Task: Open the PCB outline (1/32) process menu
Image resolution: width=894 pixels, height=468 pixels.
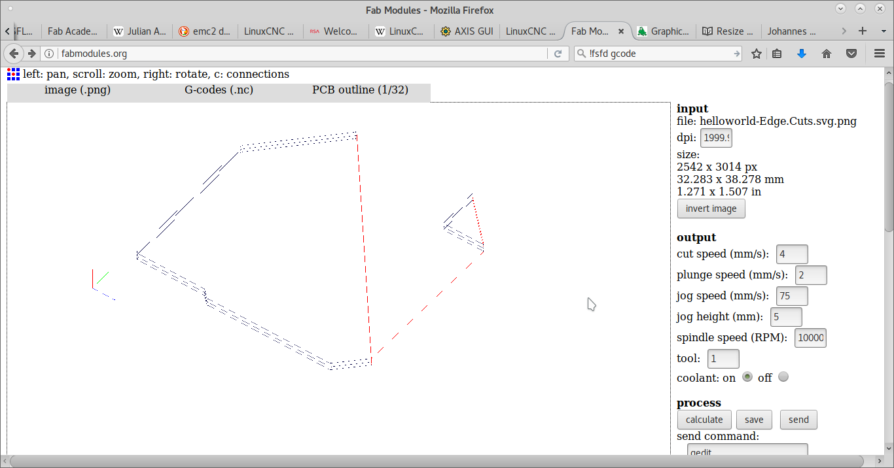Action: click(x=360, y=90)
